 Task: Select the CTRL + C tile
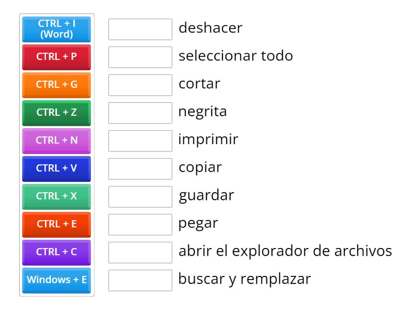56,252
